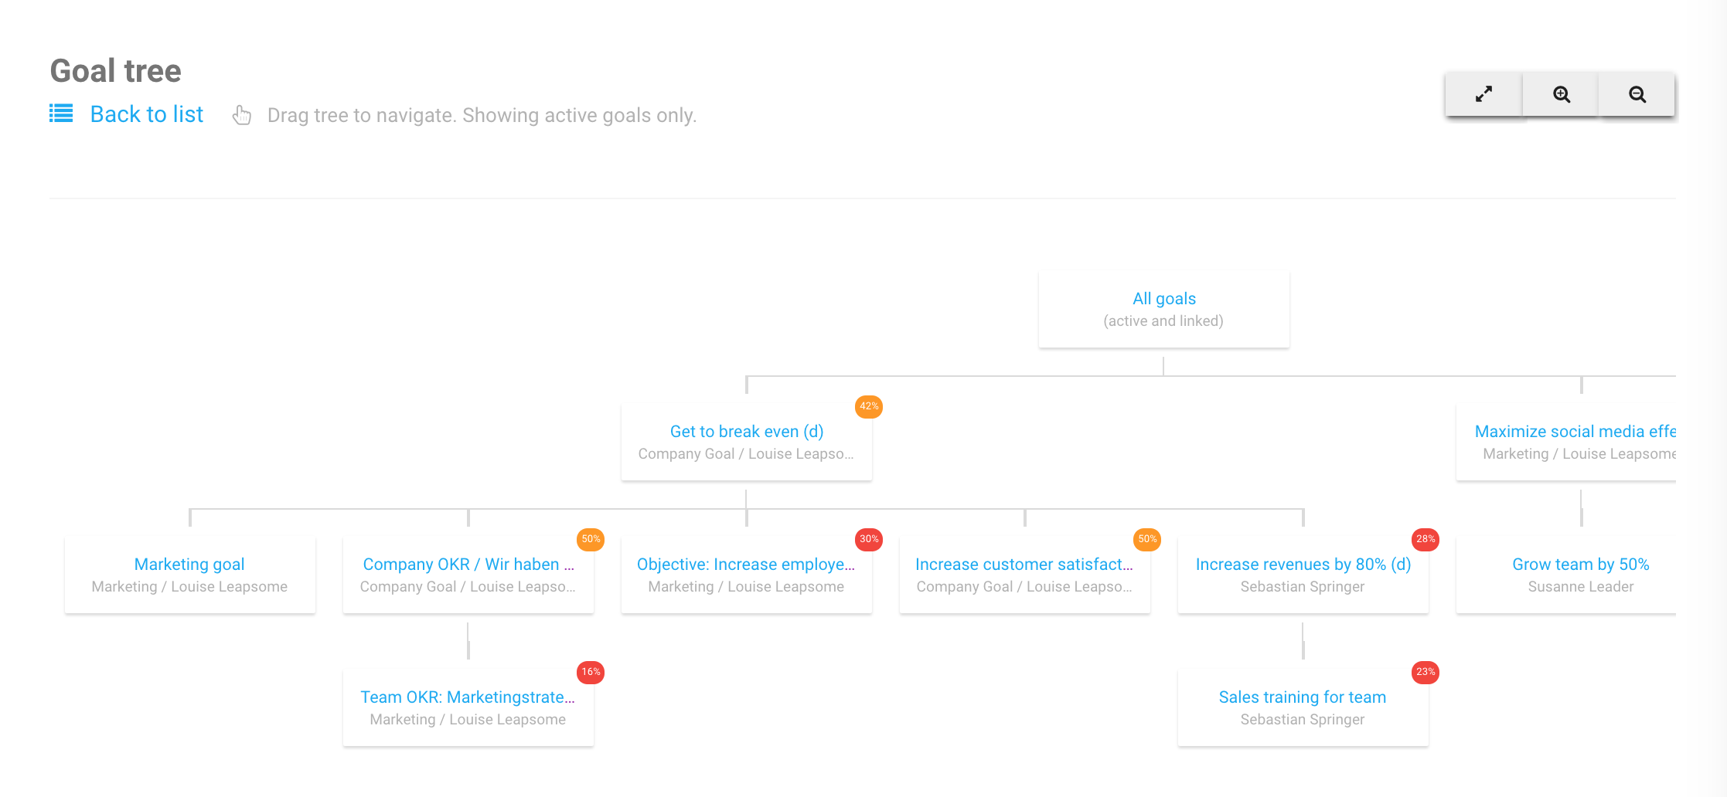1727x797 pixels.
Task: Open the Sales training for team goal
Action: (1302, 697)
